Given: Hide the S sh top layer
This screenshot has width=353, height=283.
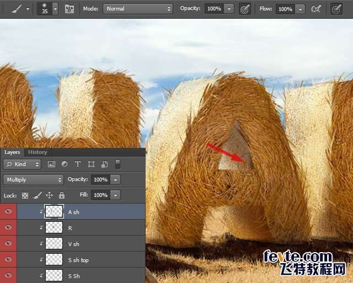Looking at the screenshot, I should 8,259.
